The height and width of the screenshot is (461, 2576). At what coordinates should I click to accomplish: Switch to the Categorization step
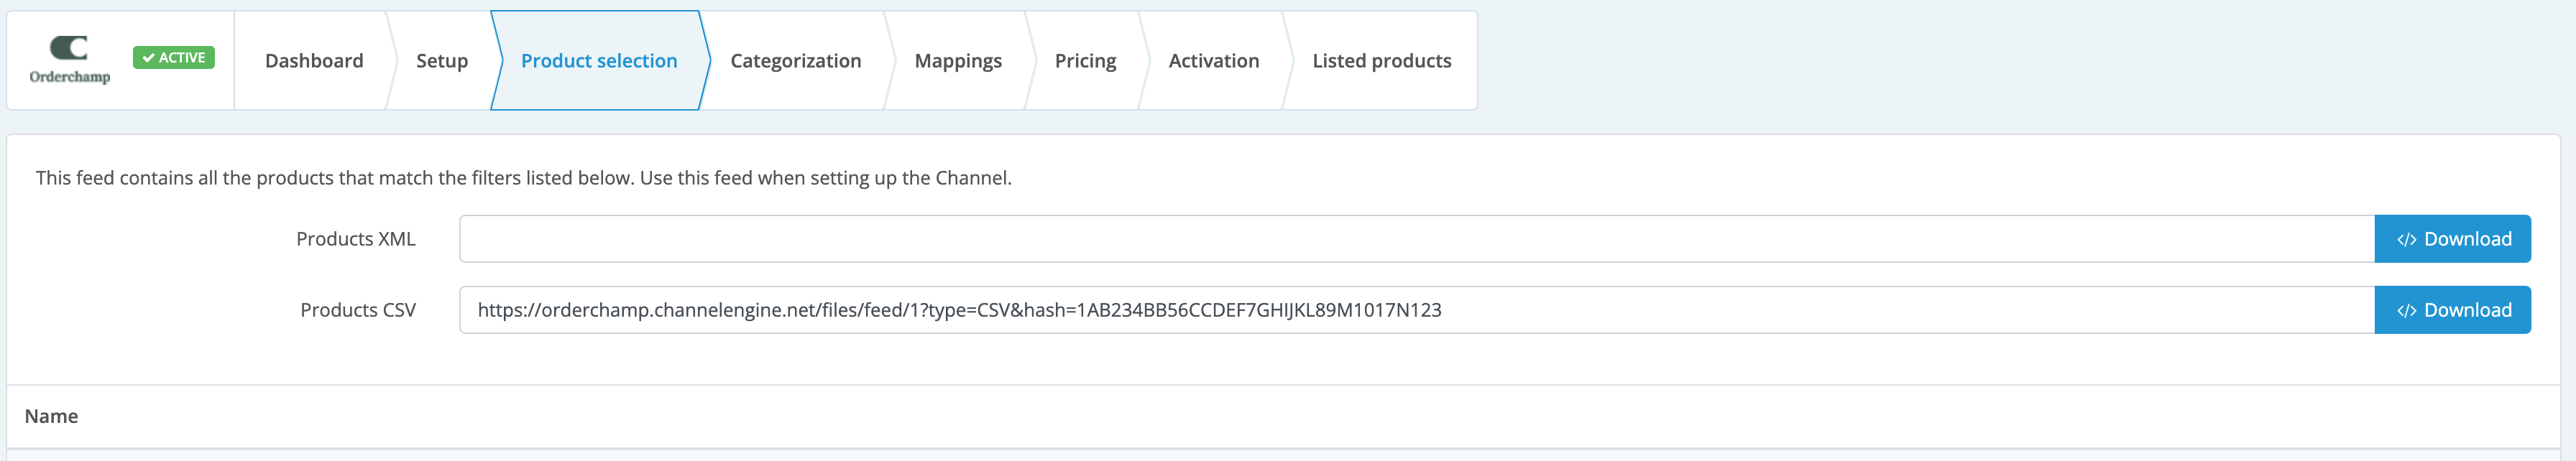[796, 61]
